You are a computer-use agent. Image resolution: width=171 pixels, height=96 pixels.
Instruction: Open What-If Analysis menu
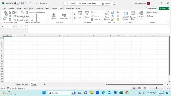tap(126, 16)
